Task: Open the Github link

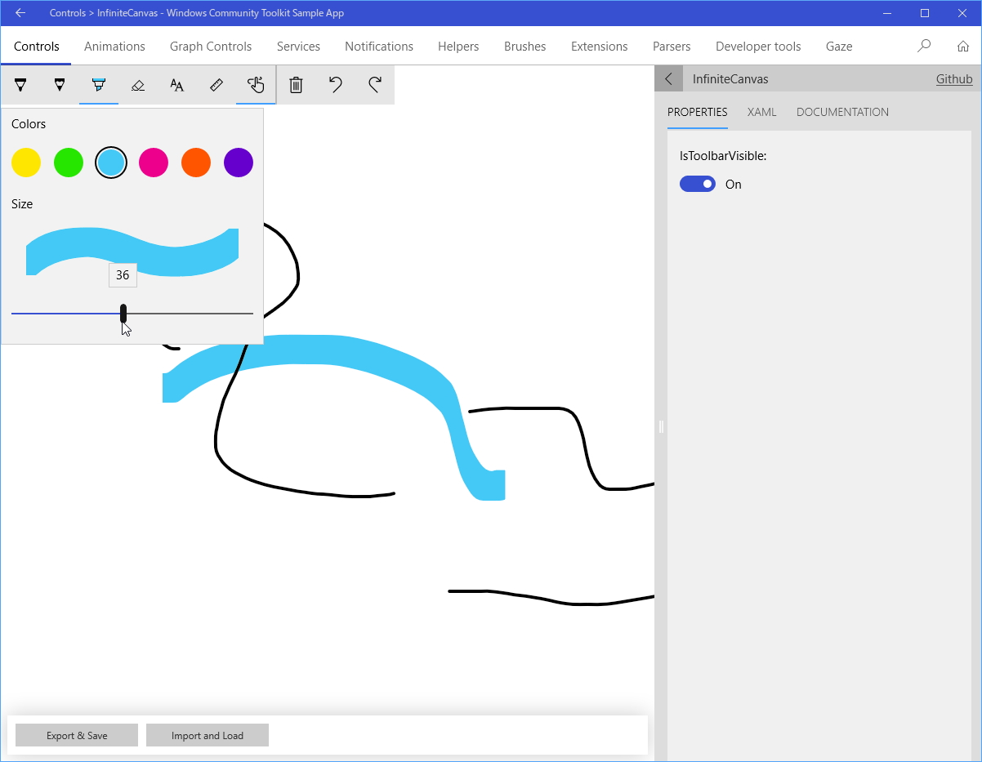Action: 954,79
